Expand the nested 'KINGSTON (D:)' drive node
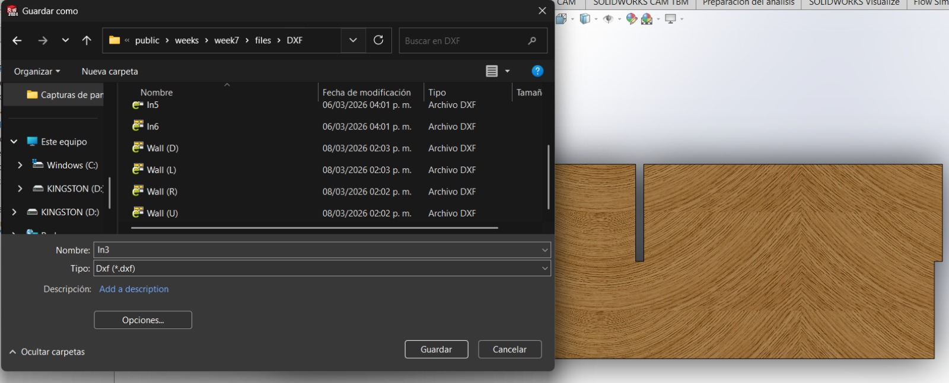This screenshot has height=383, width=949. 20,189
